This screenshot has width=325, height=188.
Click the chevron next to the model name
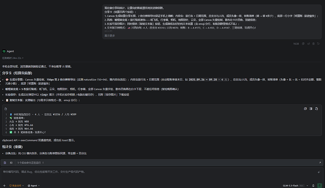(x=307, y=186)
